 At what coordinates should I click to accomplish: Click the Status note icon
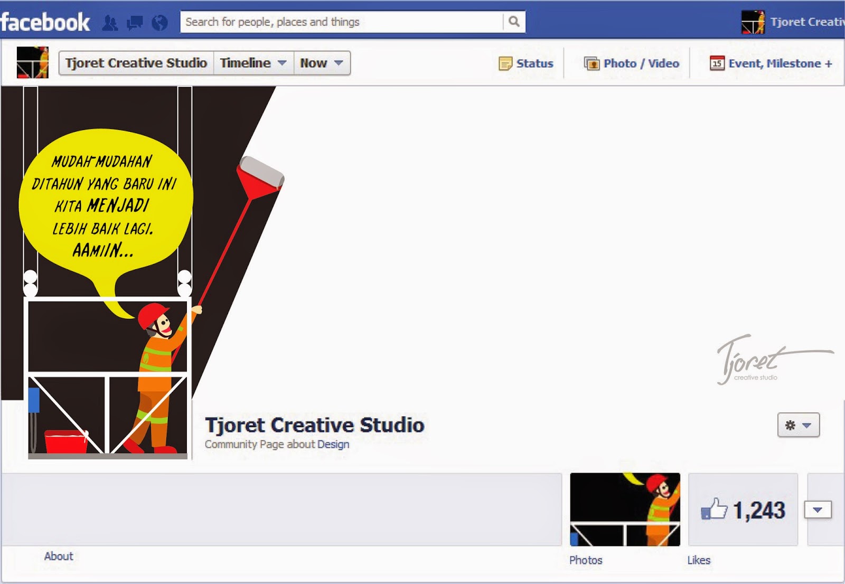point(505,64)
